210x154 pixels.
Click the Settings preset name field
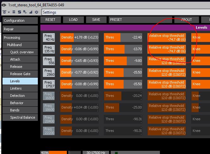point(126,12)
